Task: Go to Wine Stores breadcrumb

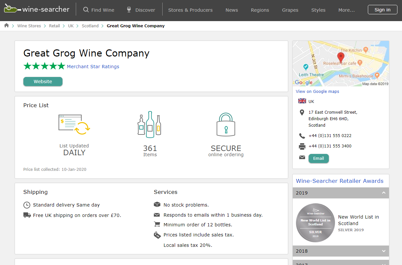Action: [x=29, y=26]
